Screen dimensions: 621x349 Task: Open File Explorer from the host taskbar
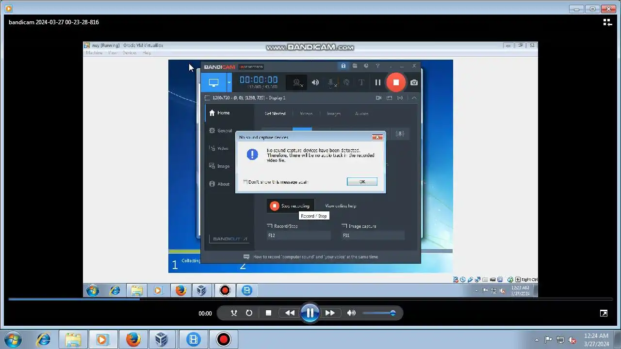point(73,339)
